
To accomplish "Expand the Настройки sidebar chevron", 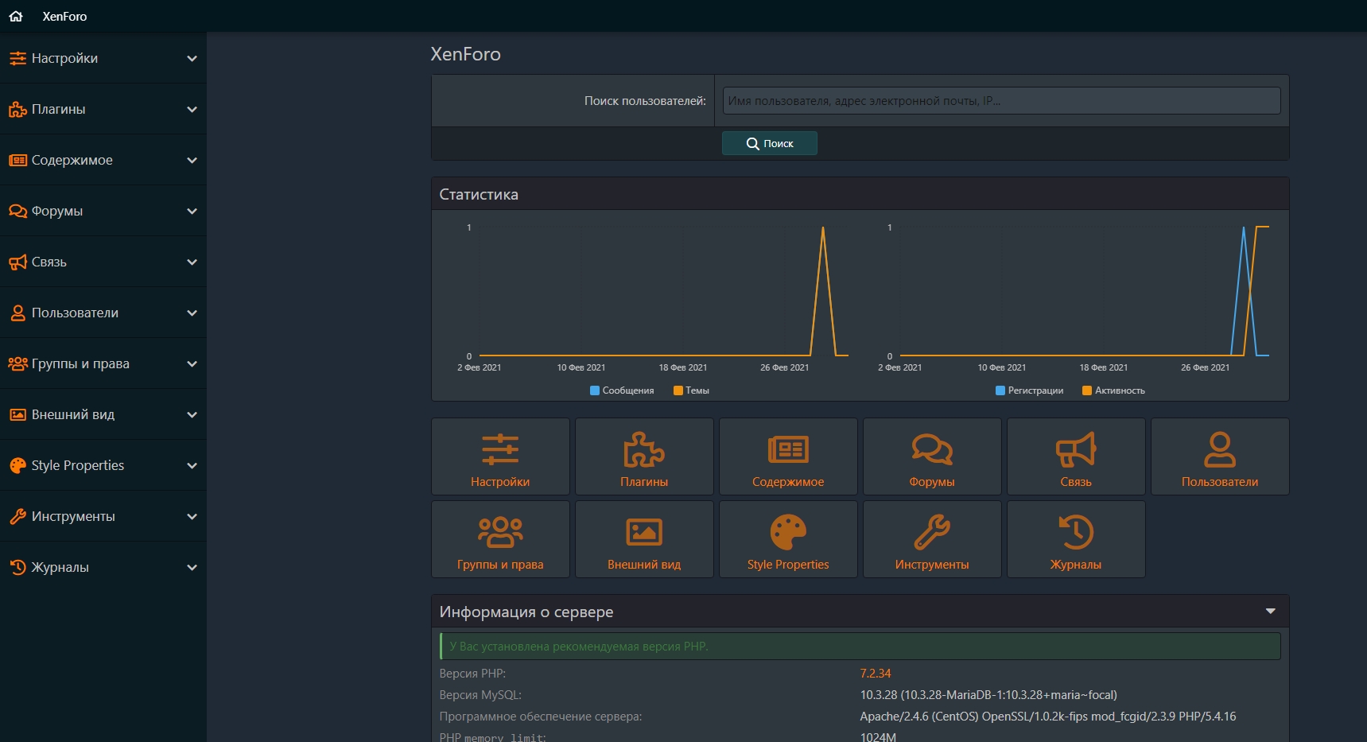I will point(192,58).
